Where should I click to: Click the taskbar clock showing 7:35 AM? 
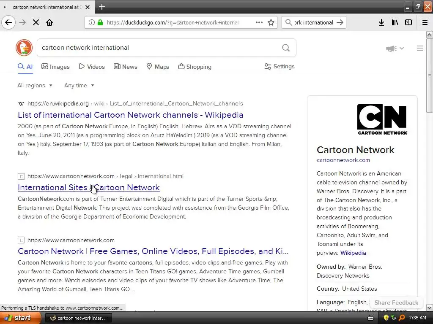click(x=417, y=318)
